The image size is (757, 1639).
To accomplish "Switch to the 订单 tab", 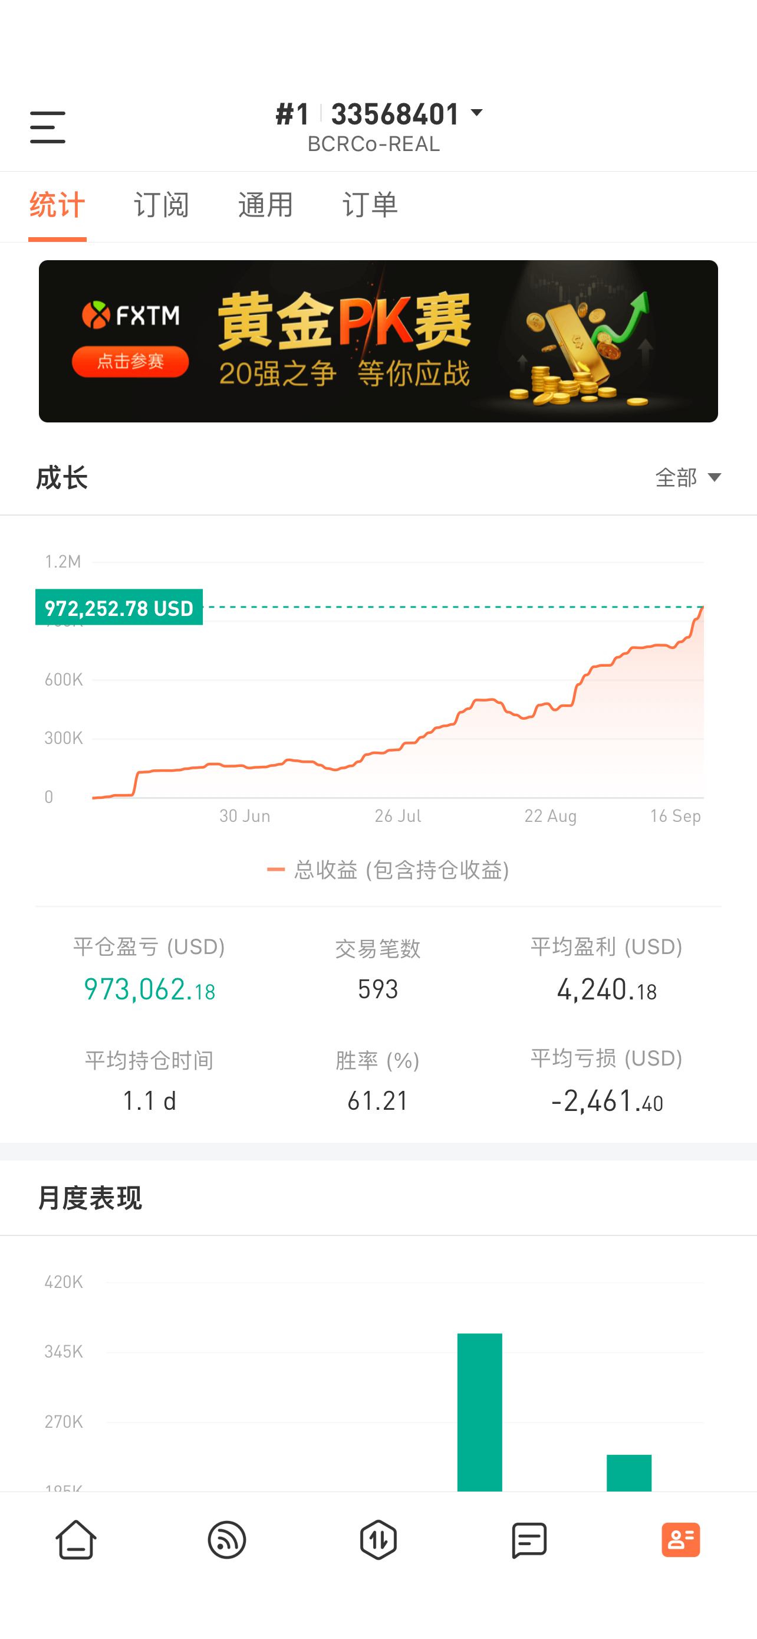I will click(x=370, y=205).
